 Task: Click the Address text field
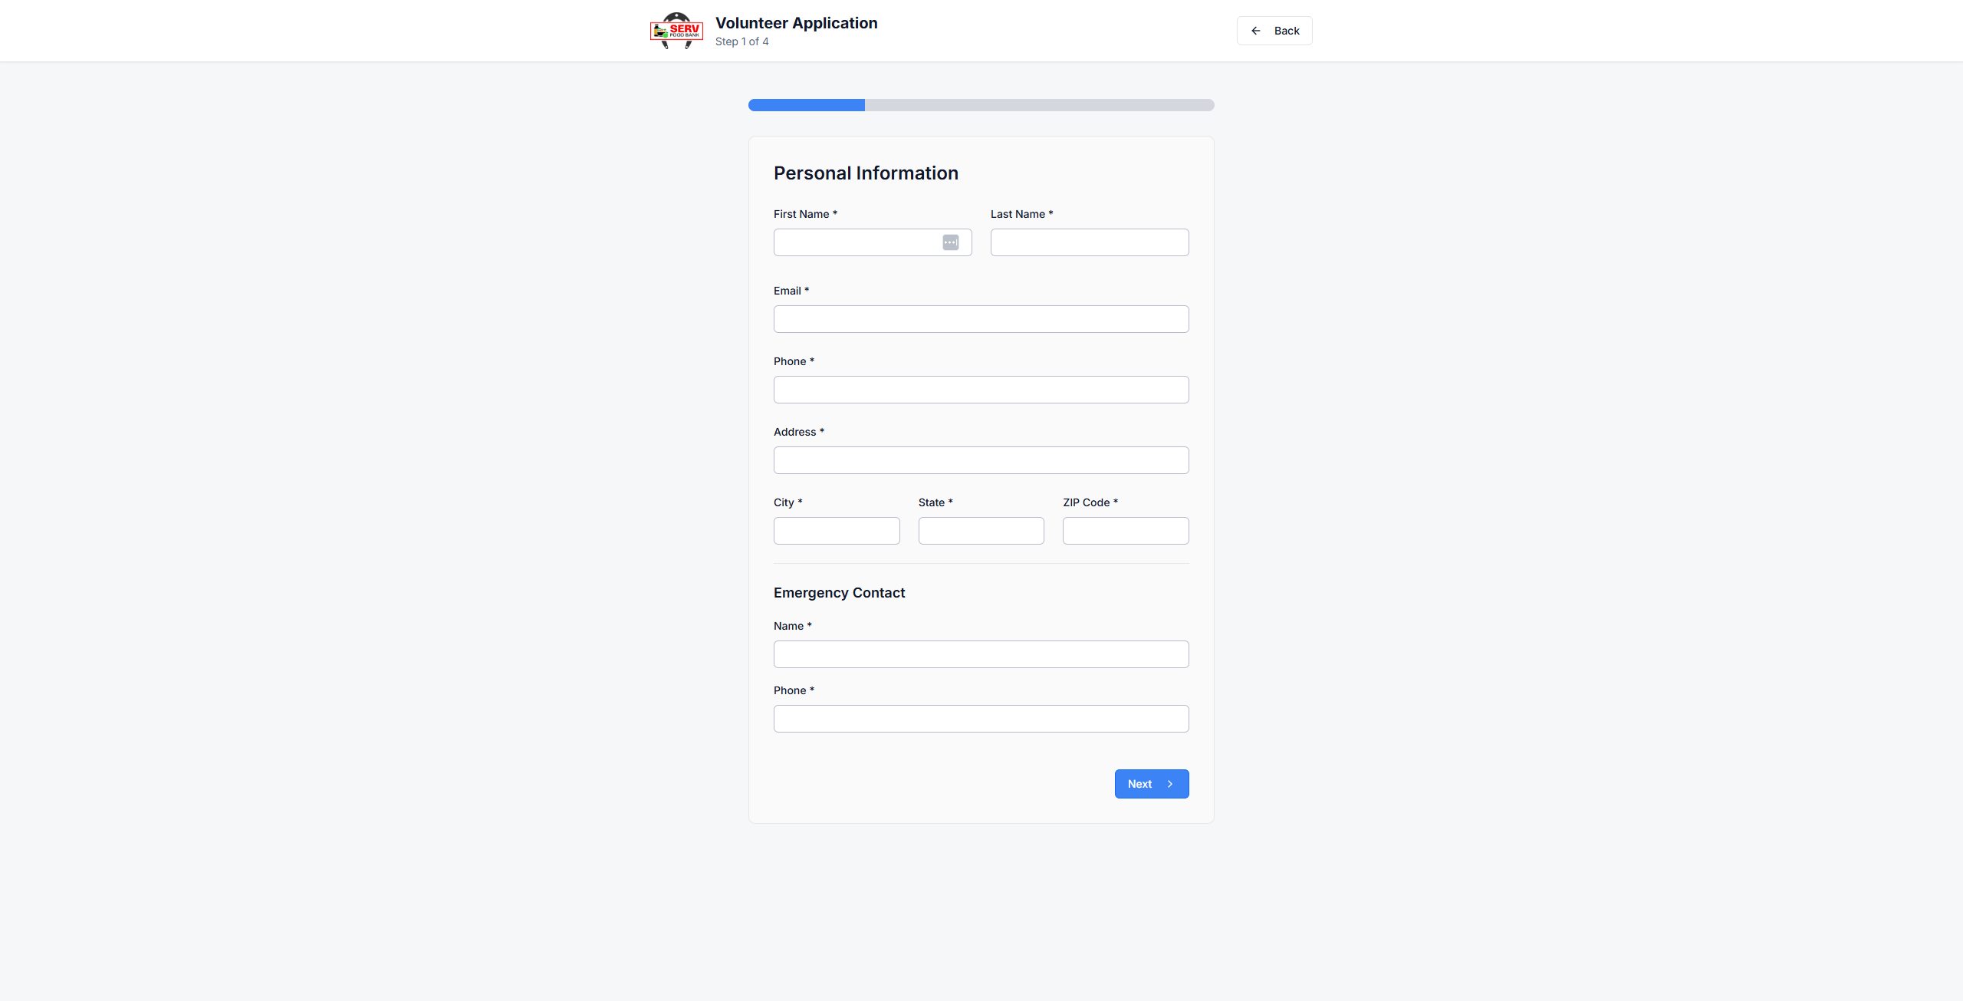pos(981,460)
